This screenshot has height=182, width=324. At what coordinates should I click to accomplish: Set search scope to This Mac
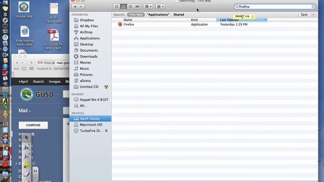(136, 15)
